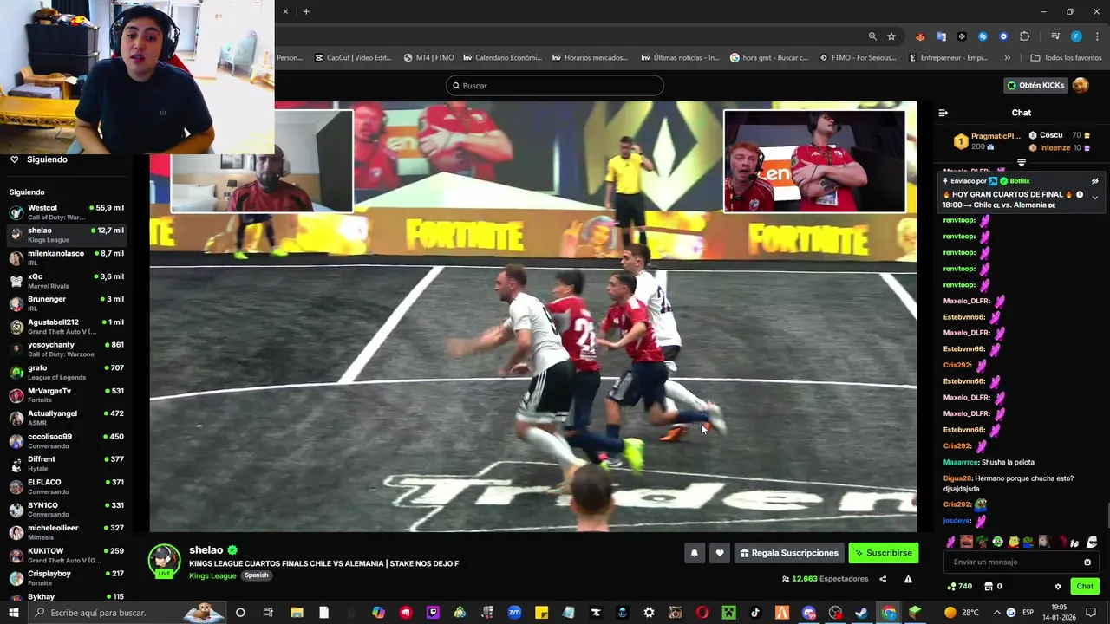
Task: Open Windows Start menu
Action: click(14, 613)
